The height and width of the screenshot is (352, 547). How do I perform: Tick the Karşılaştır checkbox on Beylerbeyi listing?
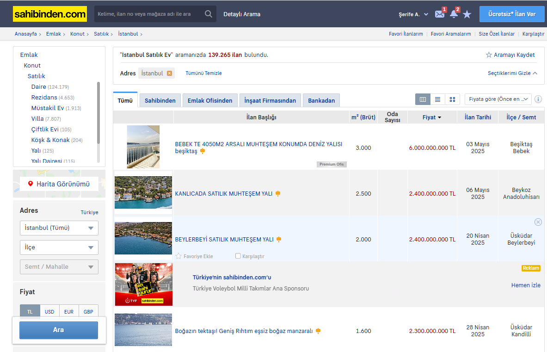(x=238, y=256)
